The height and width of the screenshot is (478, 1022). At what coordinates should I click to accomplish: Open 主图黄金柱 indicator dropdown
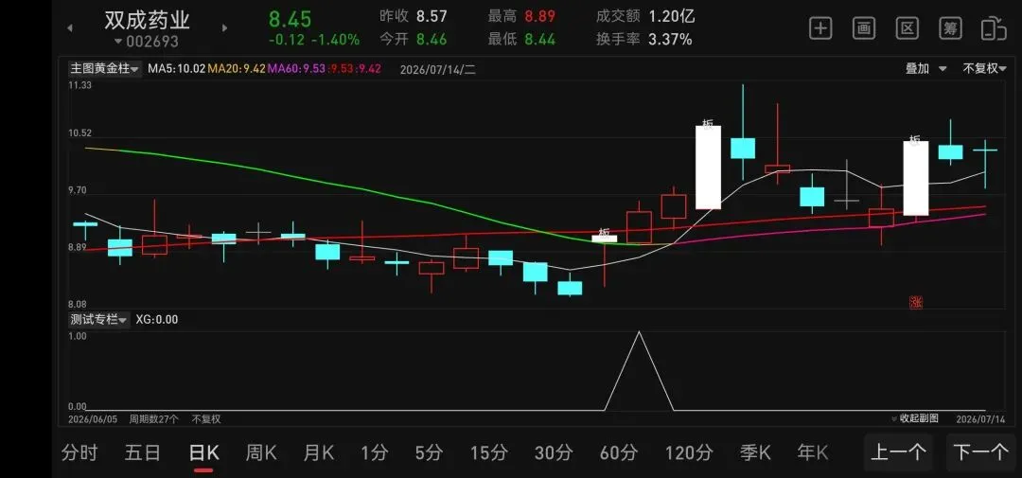[105, 68]
